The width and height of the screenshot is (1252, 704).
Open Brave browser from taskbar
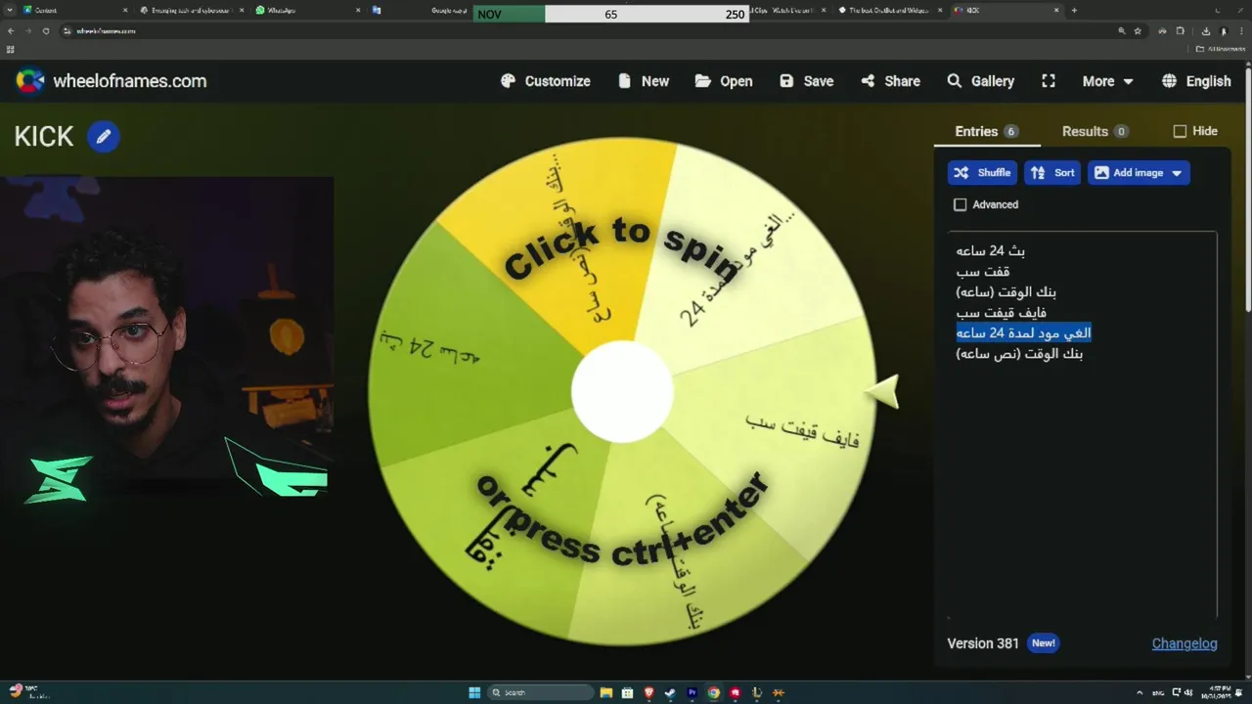(649, 692)
